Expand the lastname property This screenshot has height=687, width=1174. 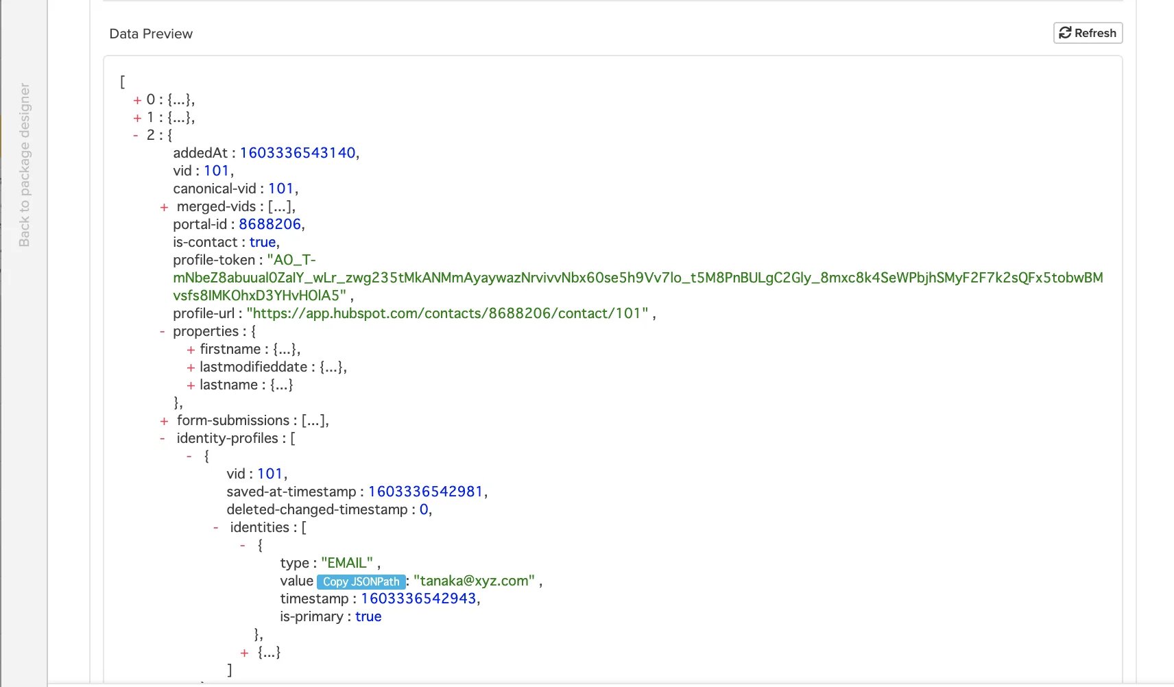pyautogui.click(x=191, y=385)
